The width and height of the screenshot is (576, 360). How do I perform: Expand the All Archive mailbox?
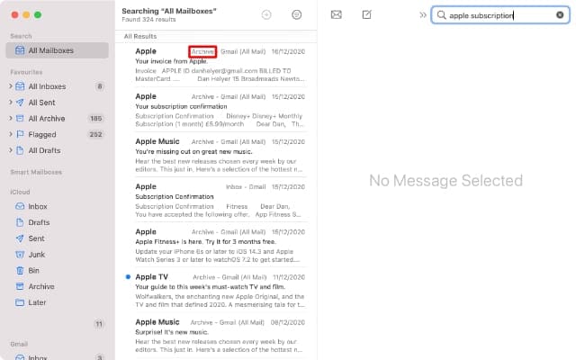(10, 118)
